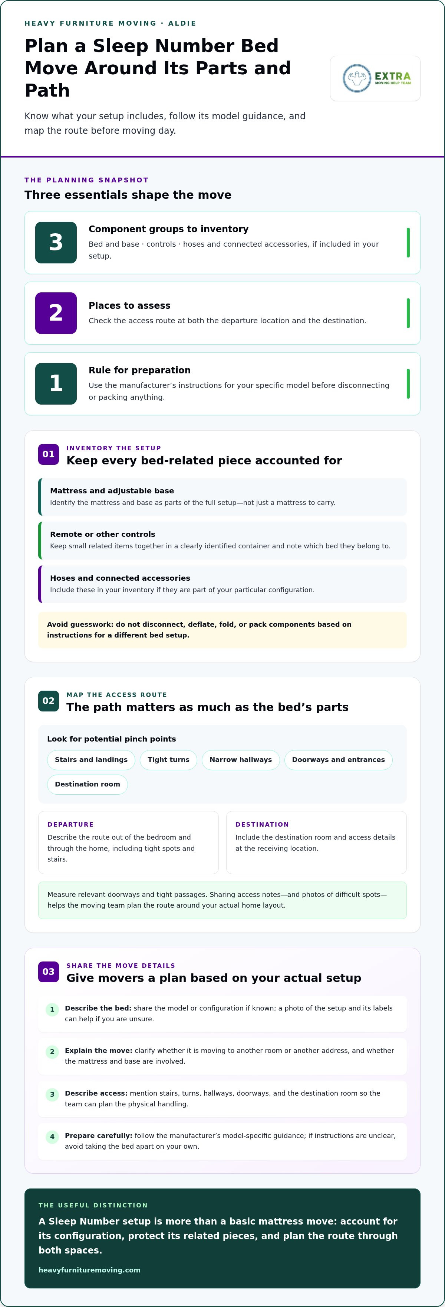
Task: Click the Extra Moving Help Team logo
Action: pos(375,79)
